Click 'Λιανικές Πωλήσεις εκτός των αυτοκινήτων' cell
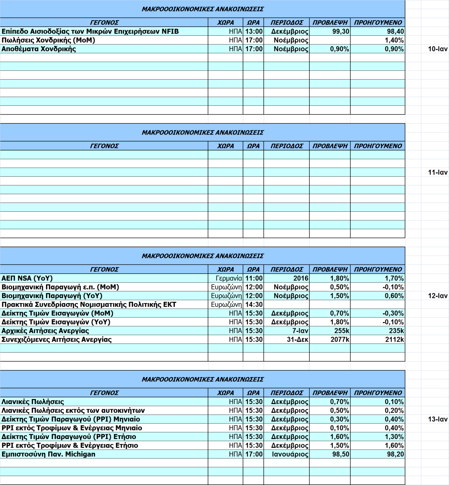 104,410
